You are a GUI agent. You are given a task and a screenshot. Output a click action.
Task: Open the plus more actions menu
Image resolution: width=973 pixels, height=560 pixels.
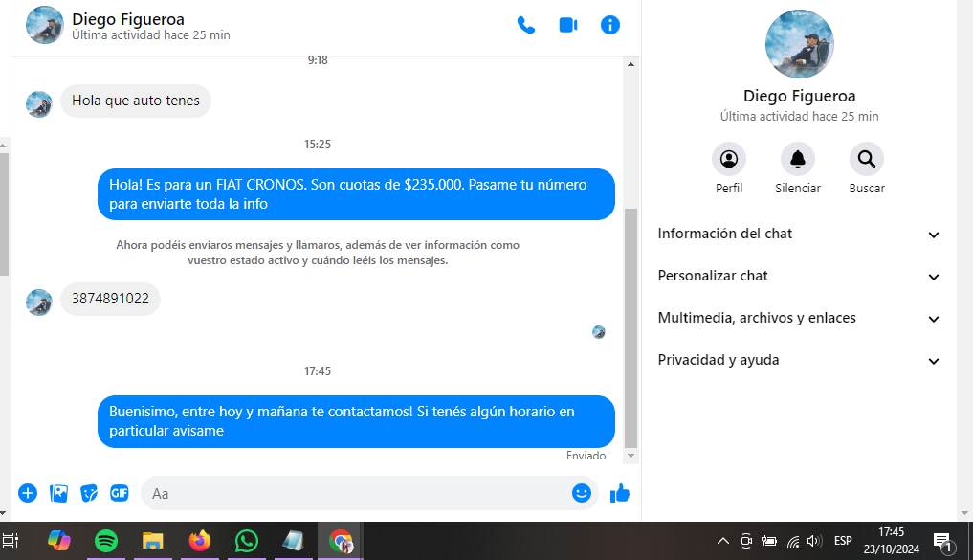tap(28, 493)
